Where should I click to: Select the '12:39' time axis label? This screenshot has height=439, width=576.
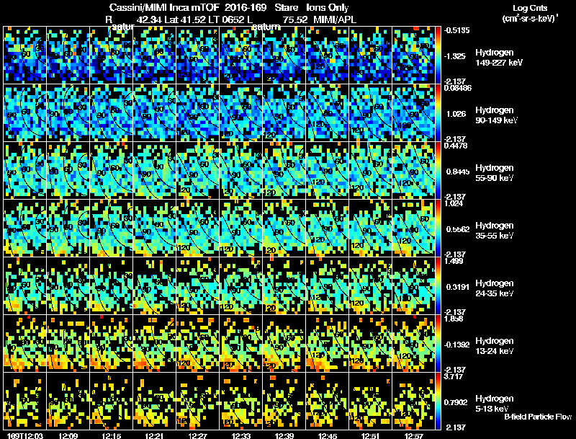coord(284,436)
